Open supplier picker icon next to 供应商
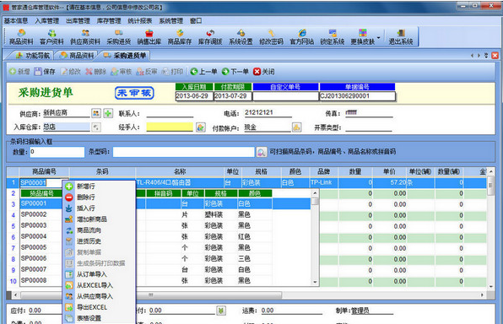The width and height of the screenshot is (503, 324). (96, 113)
